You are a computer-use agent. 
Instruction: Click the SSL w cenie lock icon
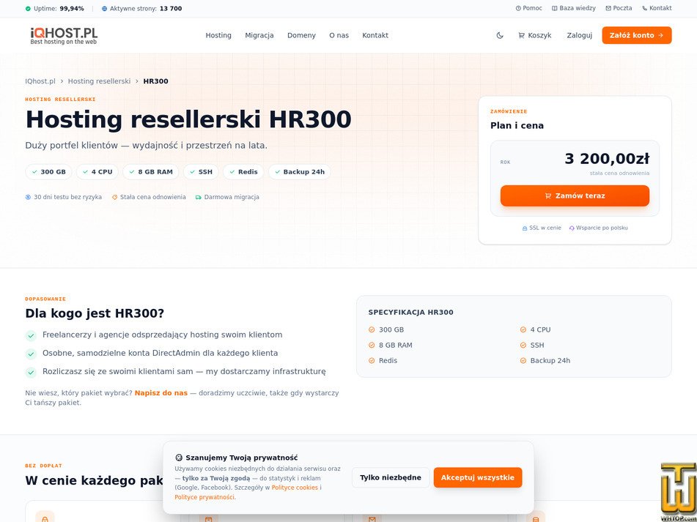pyautogui.click(x=525, y=228)
